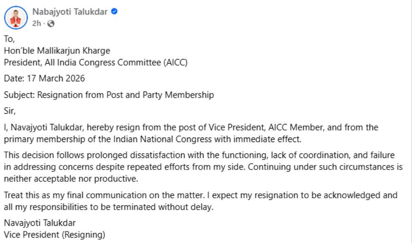Click the "To," salutation line
Viewport: 412px width, 243px height.
pyautogui.click(x=9, y=40)
